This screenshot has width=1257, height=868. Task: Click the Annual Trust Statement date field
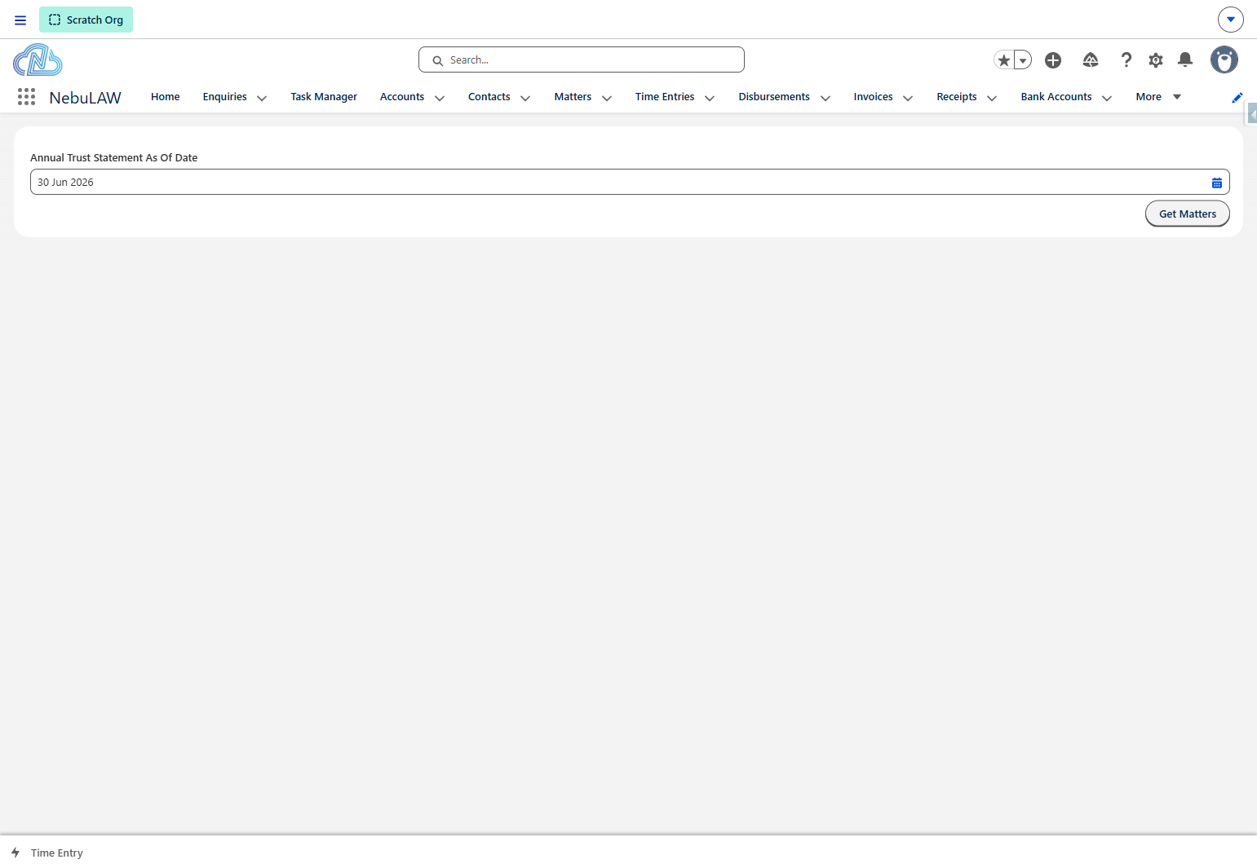[x=630, y=182]
